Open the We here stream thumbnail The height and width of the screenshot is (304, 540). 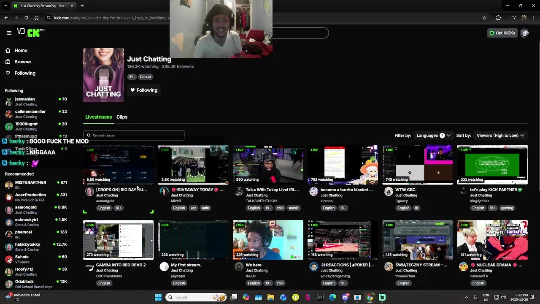(x=268, y=240)
